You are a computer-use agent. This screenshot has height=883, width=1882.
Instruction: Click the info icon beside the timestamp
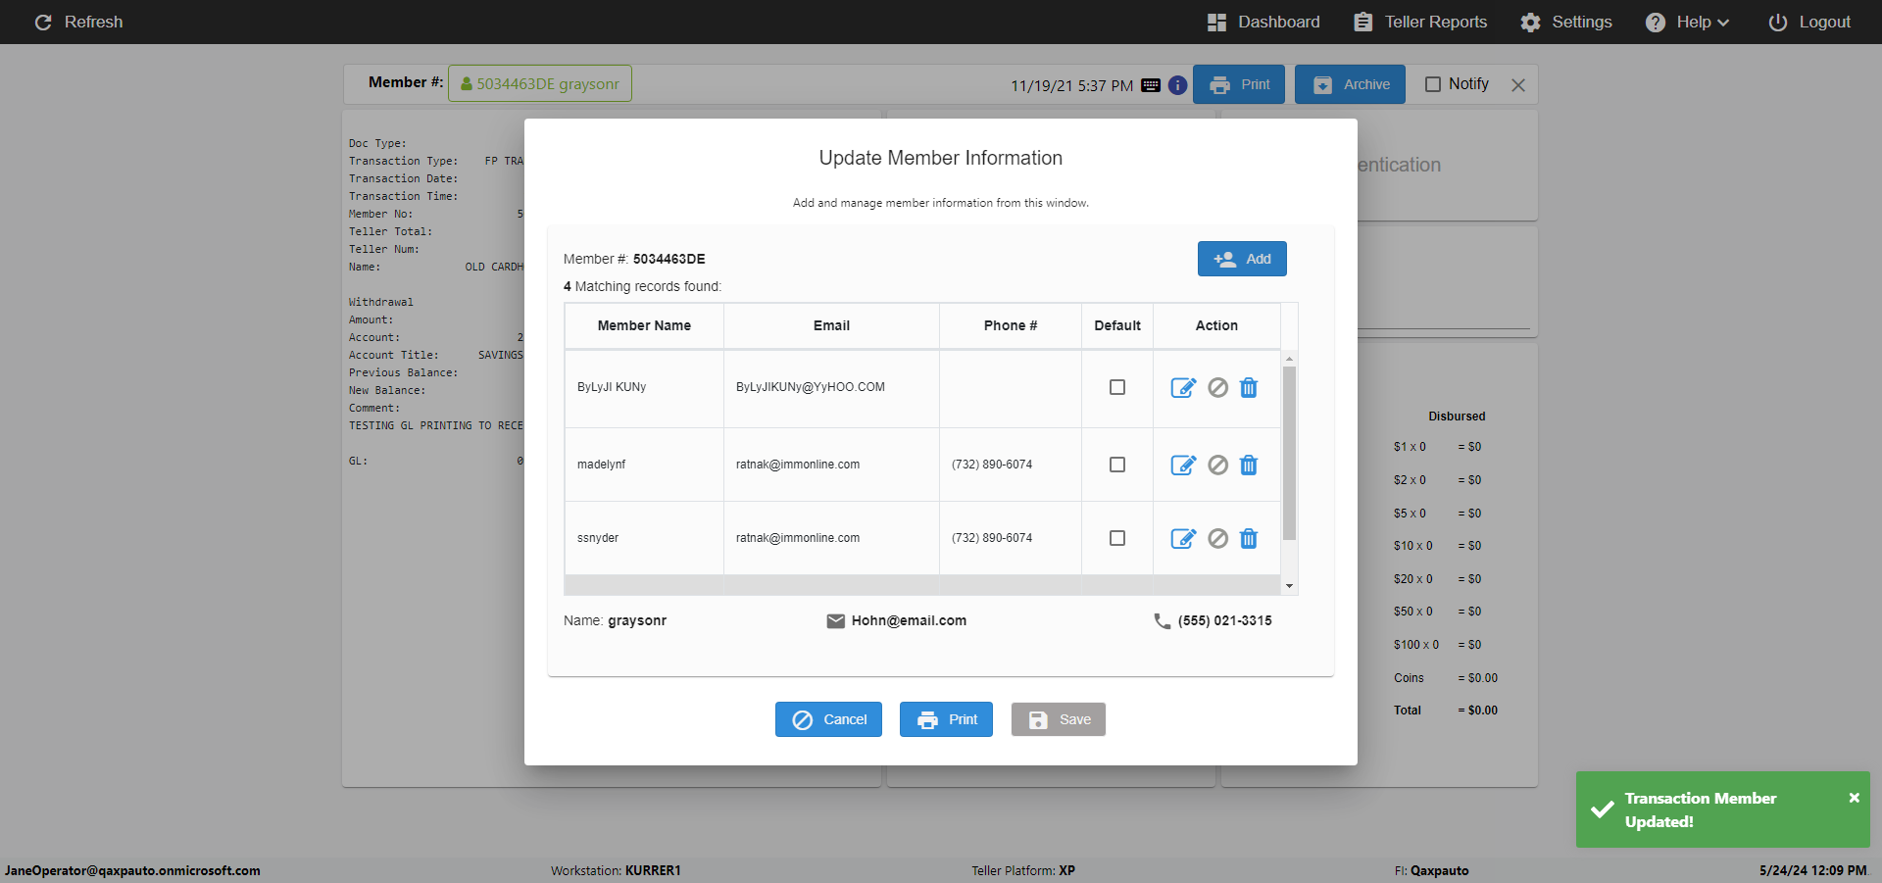1178,85
